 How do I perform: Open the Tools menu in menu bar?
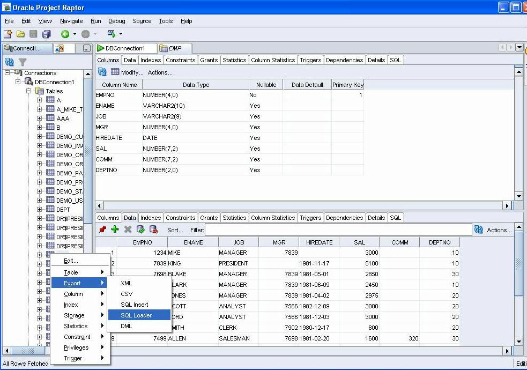(166, 21)
